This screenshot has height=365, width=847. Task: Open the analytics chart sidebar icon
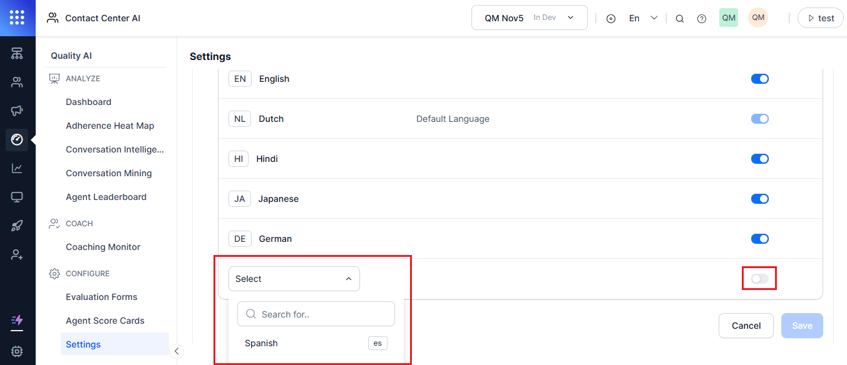coord(17,168)
